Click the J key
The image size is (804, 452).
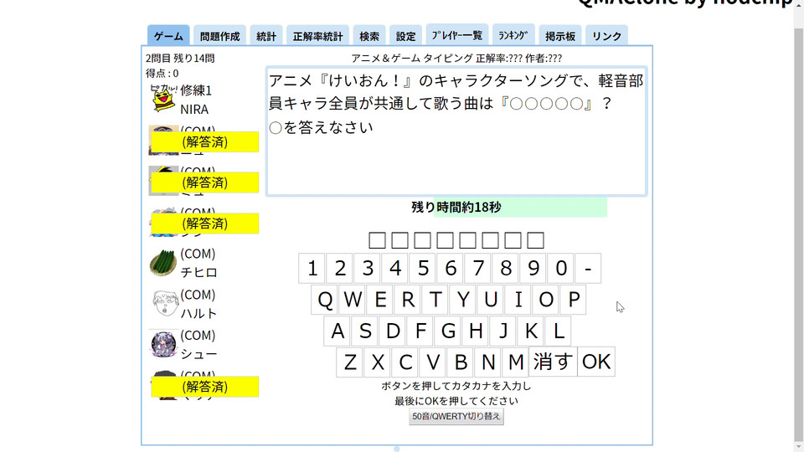point(504,331)
